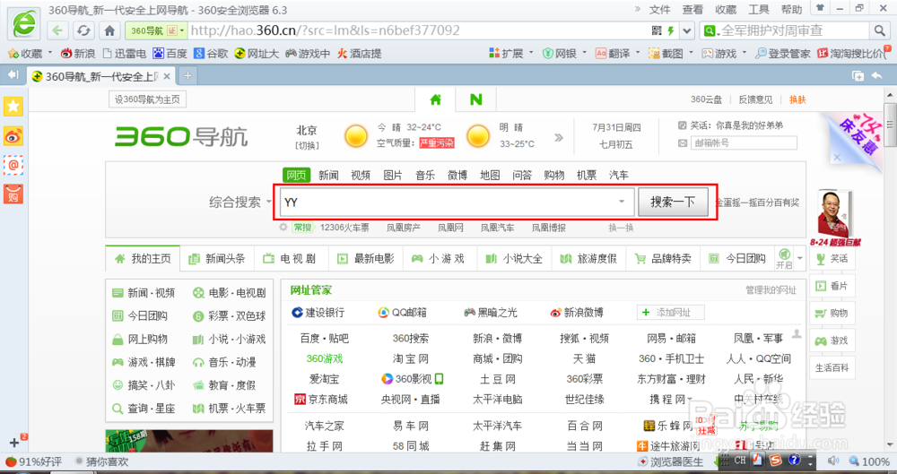
Task: Click the 看片 video sidebar button
Action: point(832,286)
